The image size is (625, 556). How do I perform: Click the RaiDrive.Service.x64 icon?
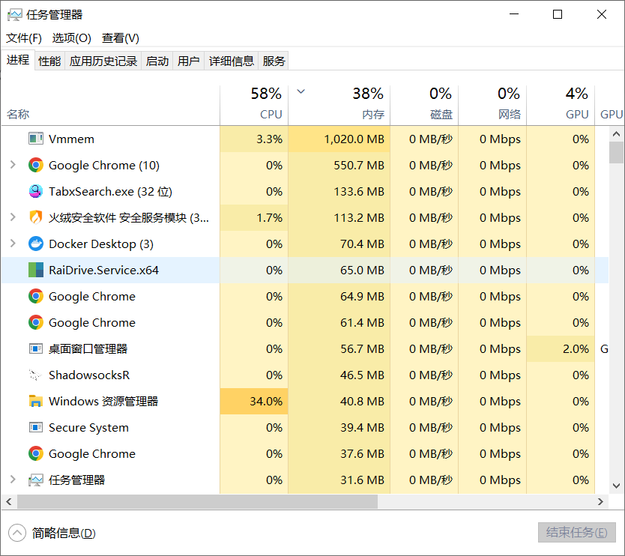click(36, 270)
